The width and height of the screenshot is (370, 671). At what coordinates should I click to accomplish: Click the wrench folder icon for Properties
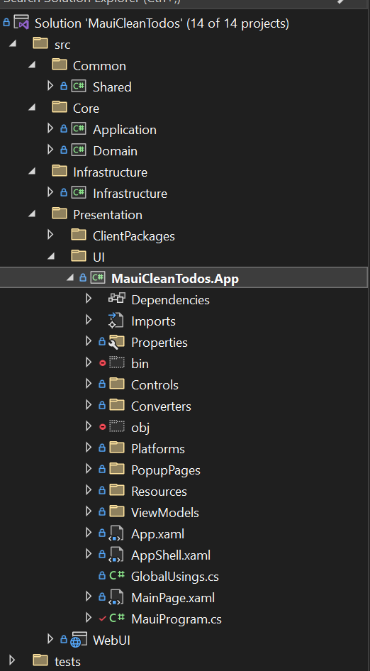tap(116, 342)
